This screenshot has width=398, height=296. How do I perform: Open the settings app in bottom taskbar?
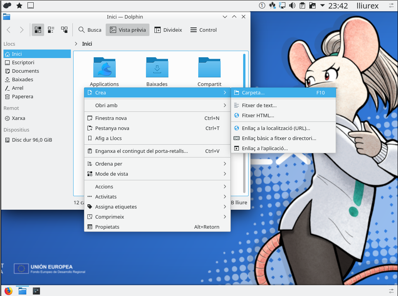point(36,291)
